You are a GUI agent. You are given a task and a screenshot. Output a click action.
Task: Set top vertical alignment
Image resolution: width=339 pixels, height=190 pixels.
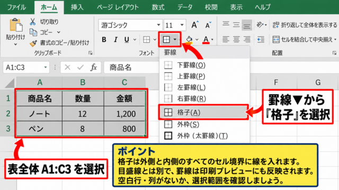pos(226,25)
